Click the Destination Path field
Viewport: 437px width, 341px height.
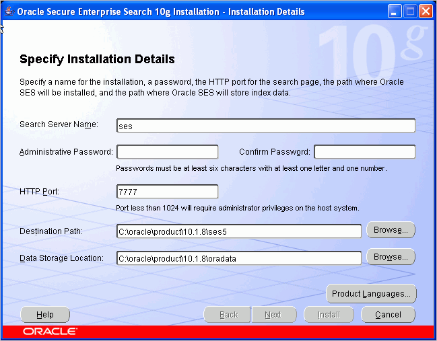[239, 231]
